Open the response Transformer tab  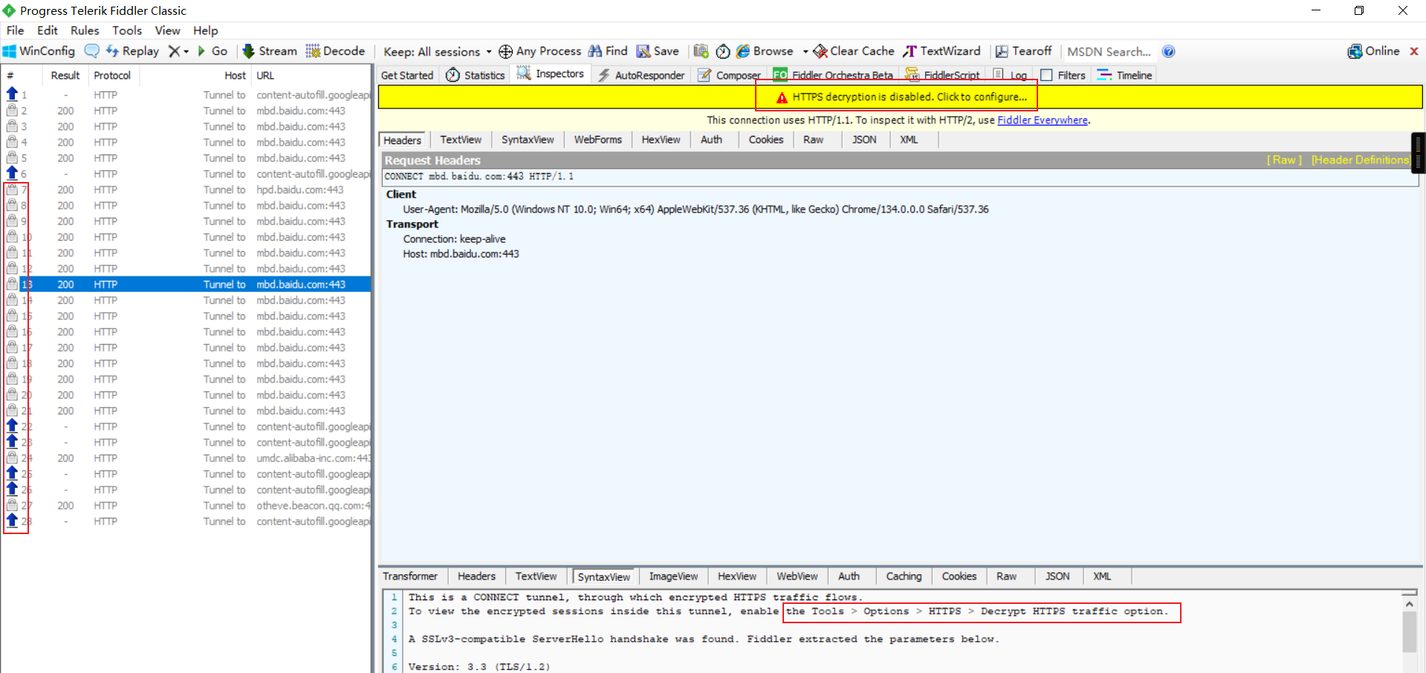pyautogui.click(x=410, y=576)
